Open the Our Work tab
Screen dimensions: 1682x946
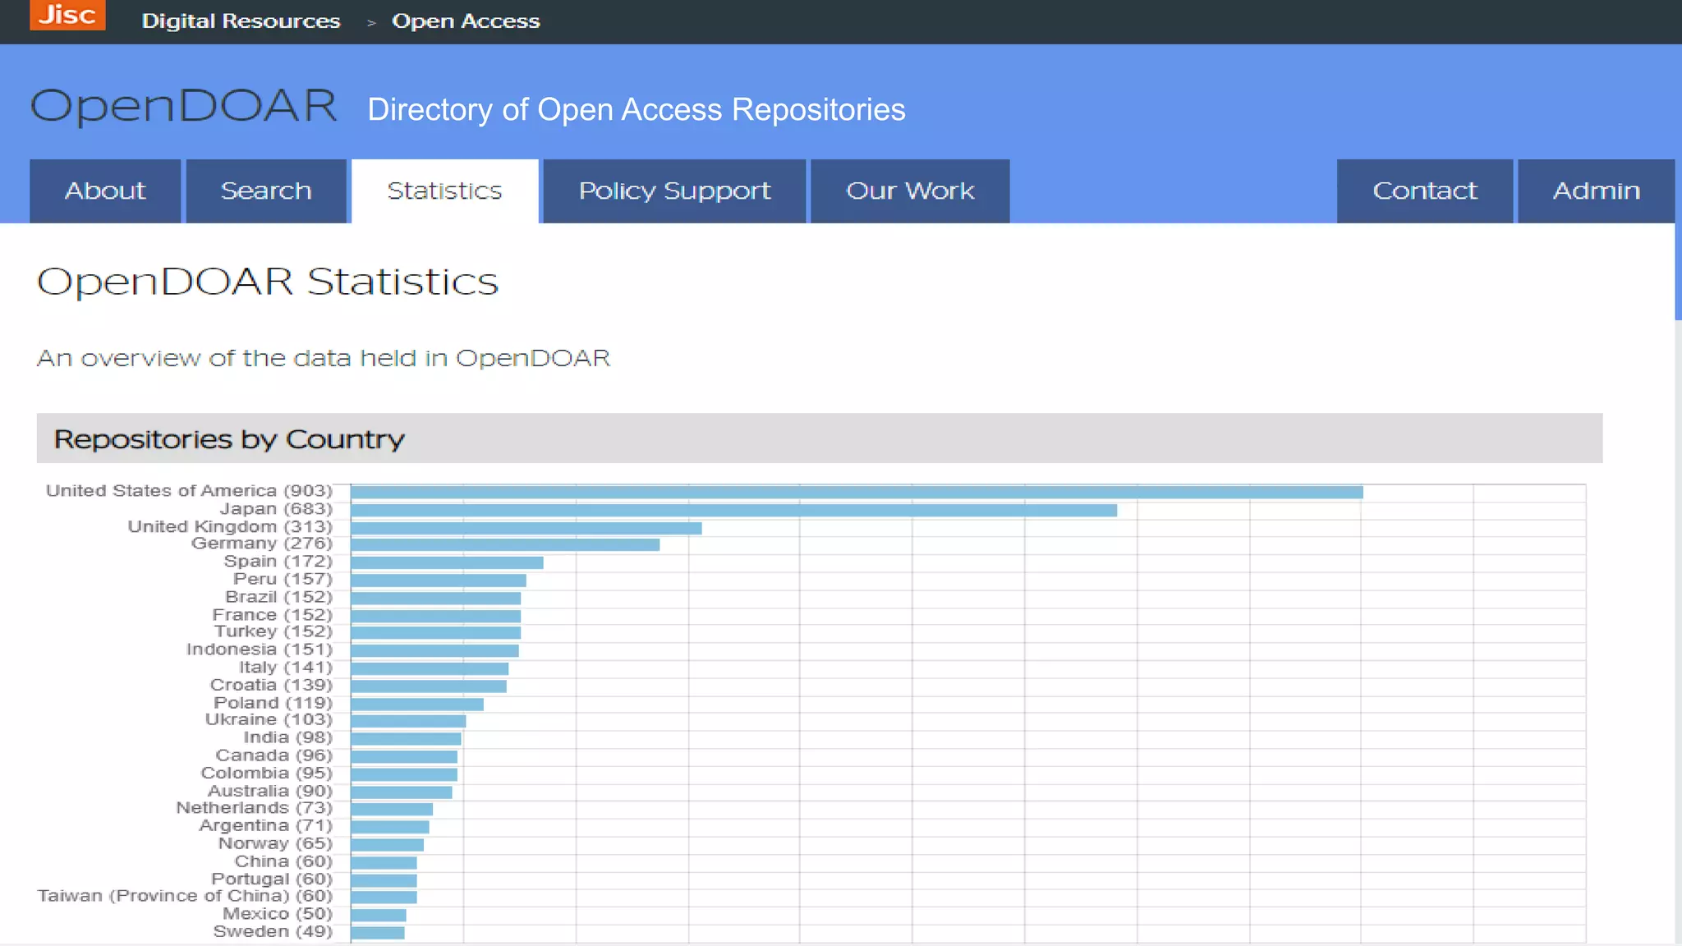[910, 191]
